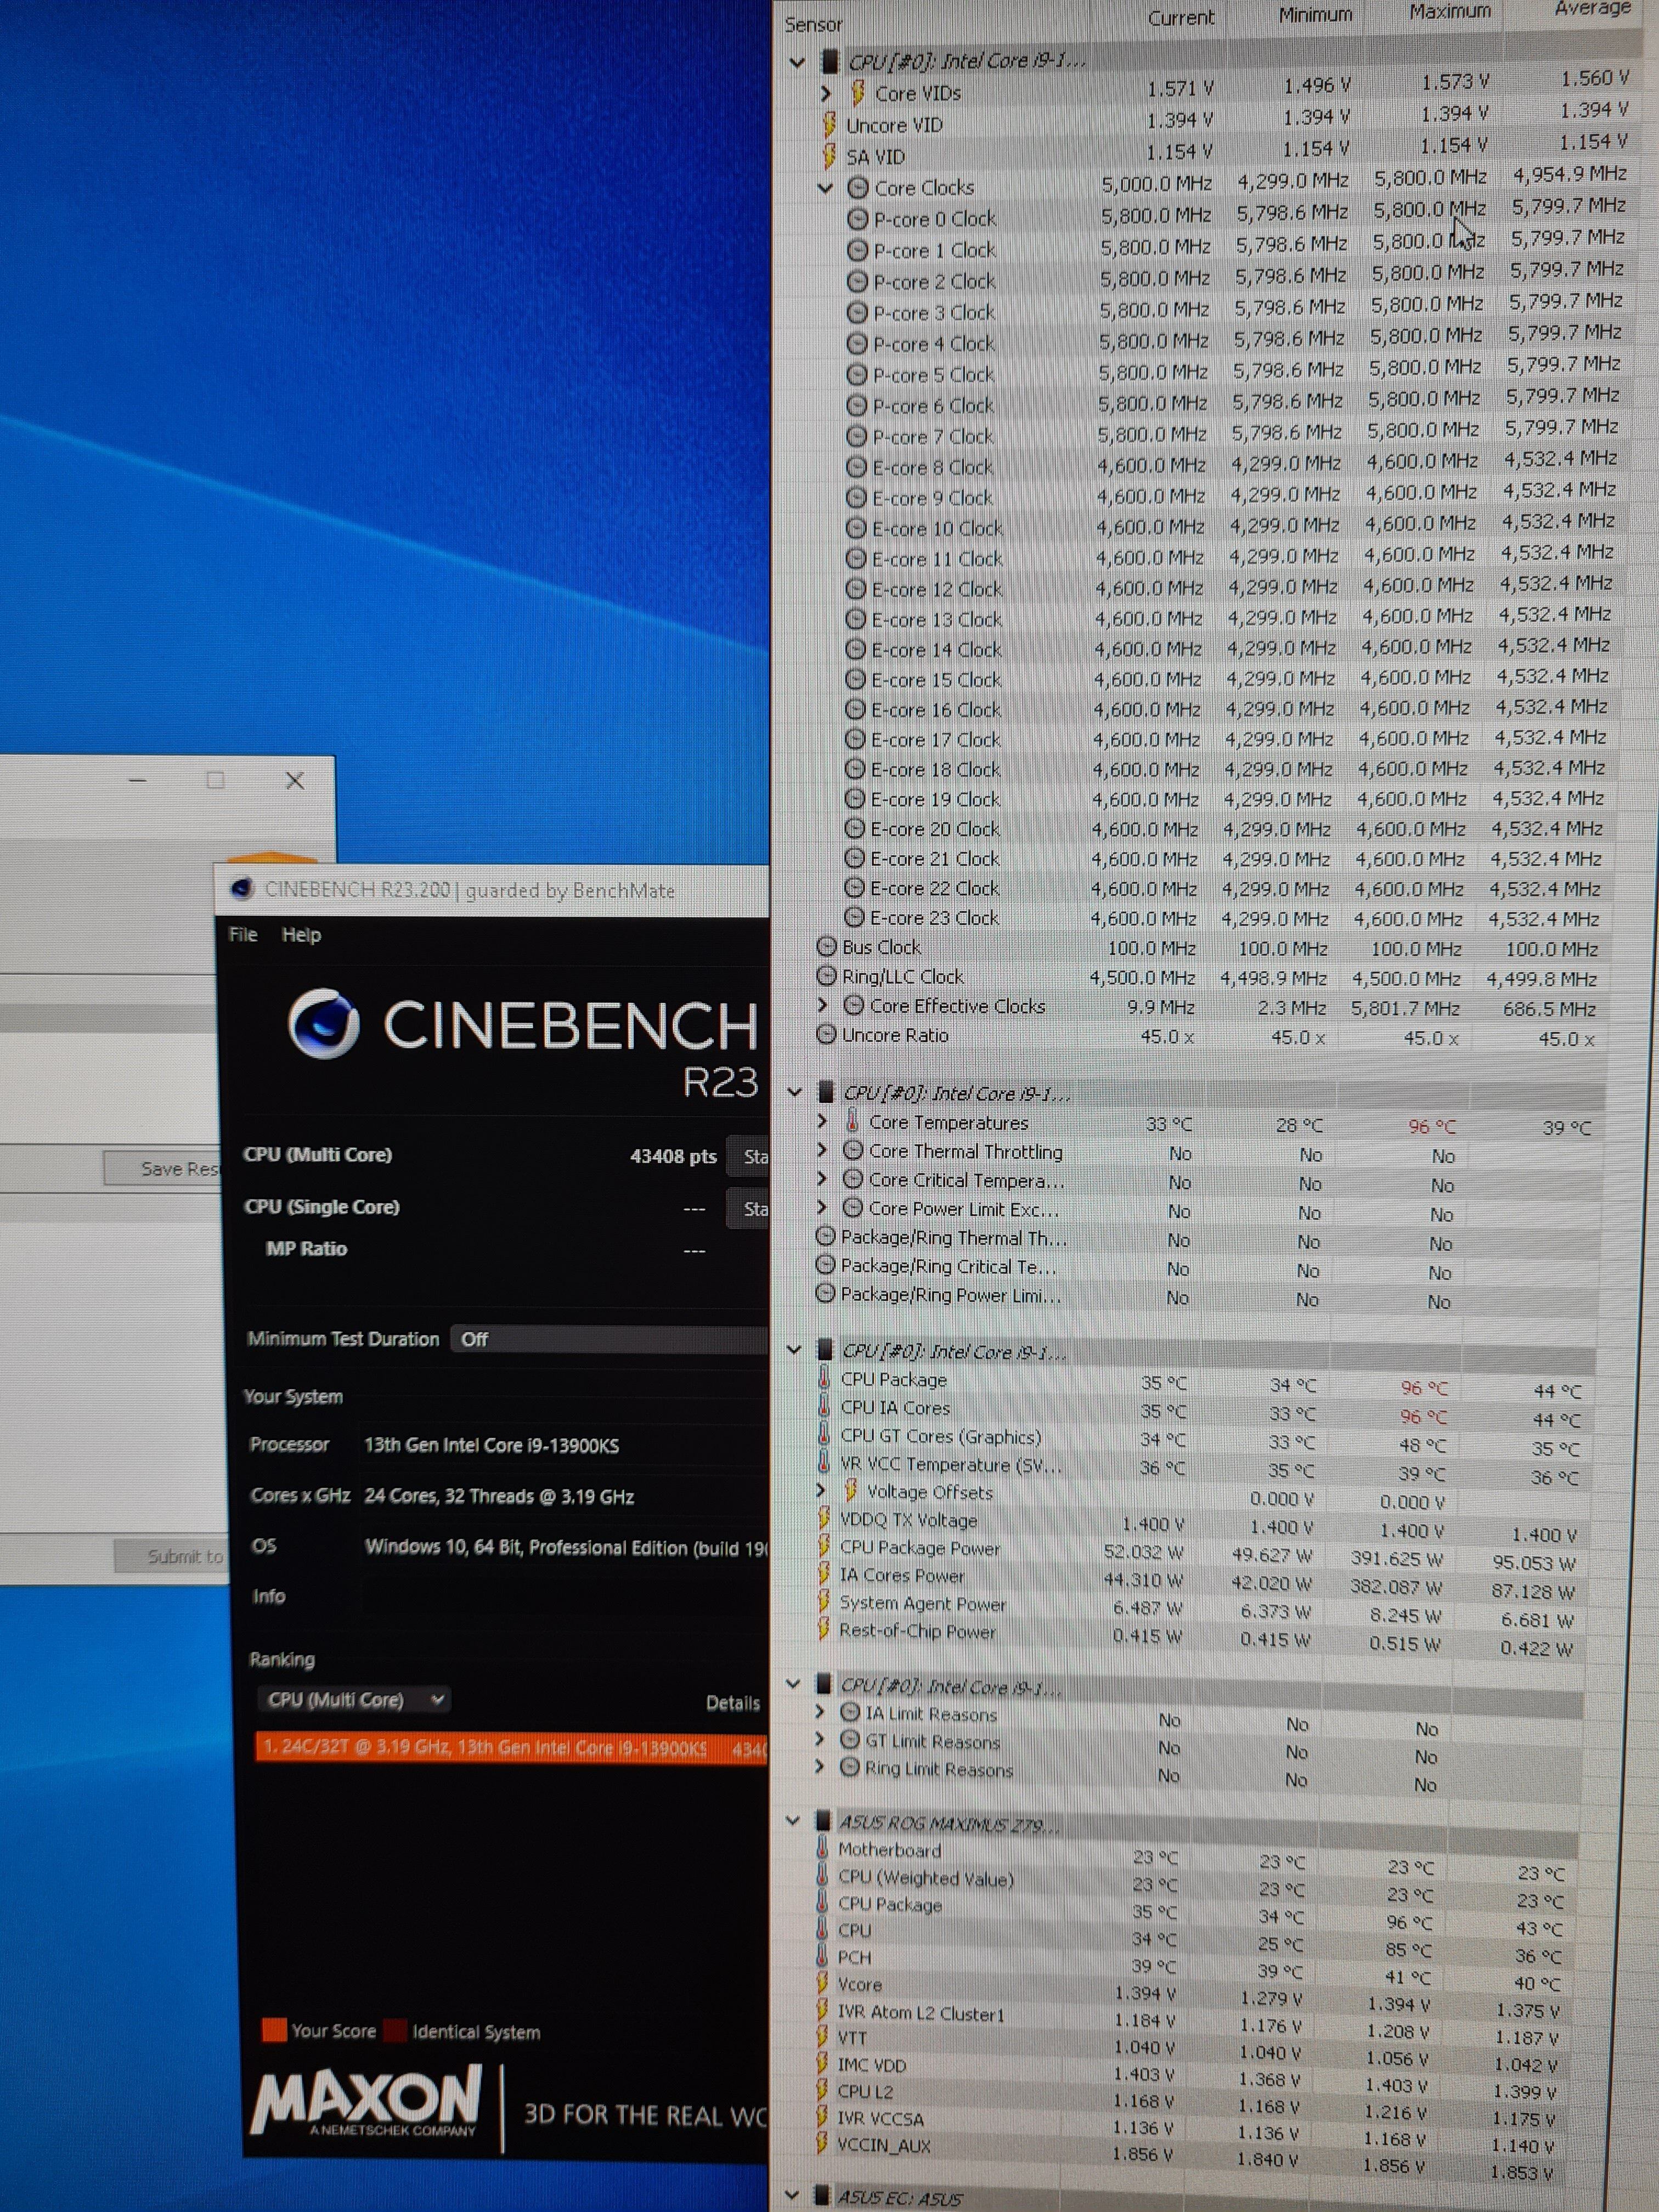Click the CPU GT Cores (Graphics) thermometer icon
This screenshot has width=1659, height=2212.
[x=825, y=1434]
